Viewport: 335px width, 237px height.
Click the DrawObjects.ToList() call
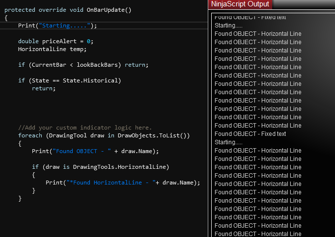pyautogui.click(x=150, y=135)
